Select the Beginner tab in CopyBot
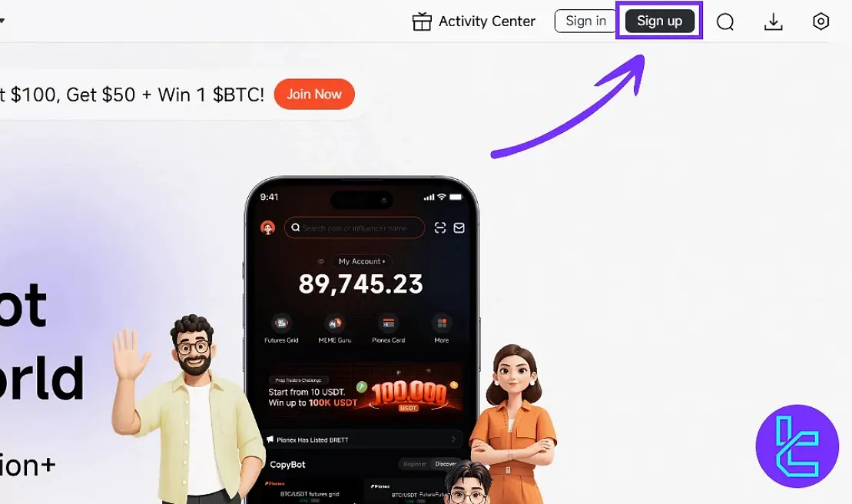The image size is (852, 504). coord(415,464)
